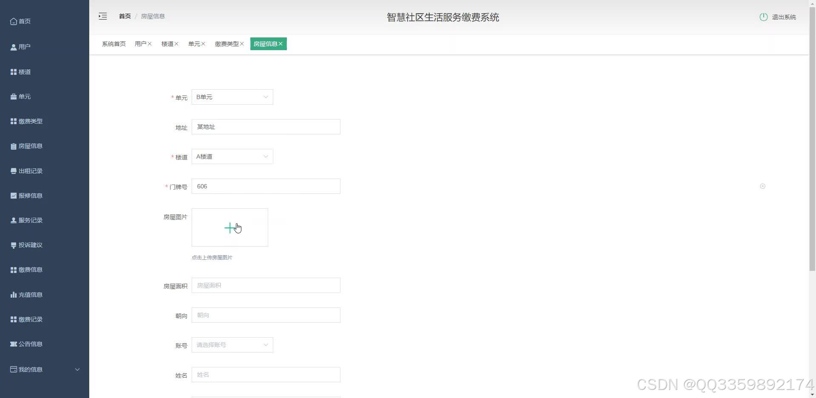Clear the 门牌号 field with circle-x icon

click(762, 186)
